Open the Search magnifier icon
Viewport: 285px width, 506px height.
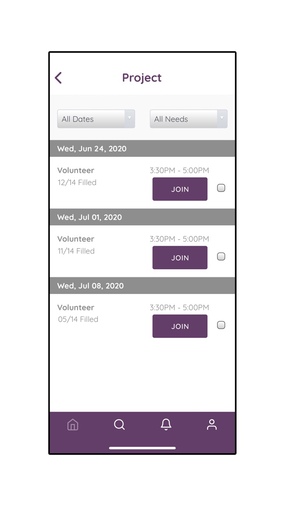click(119, 425)
